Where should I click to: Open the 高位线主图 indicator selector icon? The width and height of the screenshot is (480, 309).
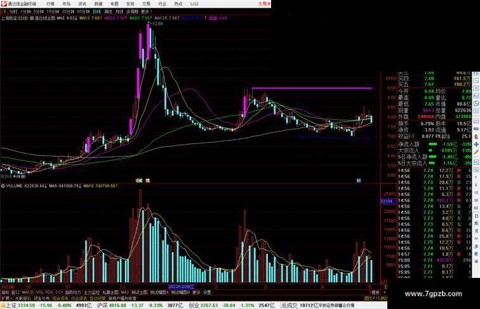tap(32, 18)
